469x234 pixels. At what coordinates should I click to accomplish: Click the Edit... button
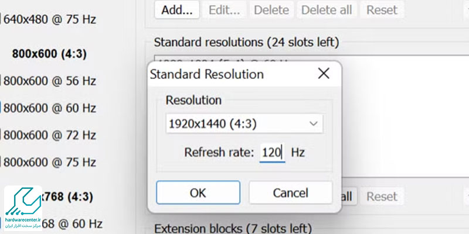click(x=224, y=10)
